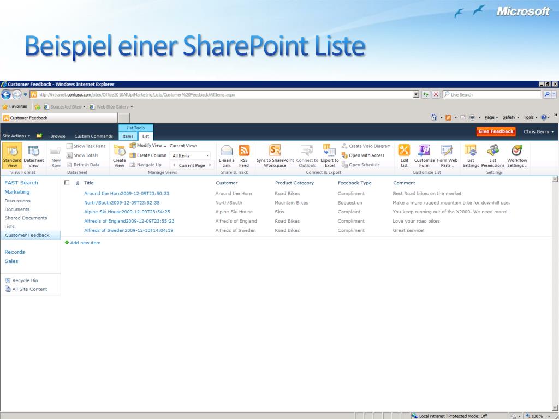Click Open with Access
Image resolution: width=559 pixels, height=419 pixels.
(x=363, y=155)
